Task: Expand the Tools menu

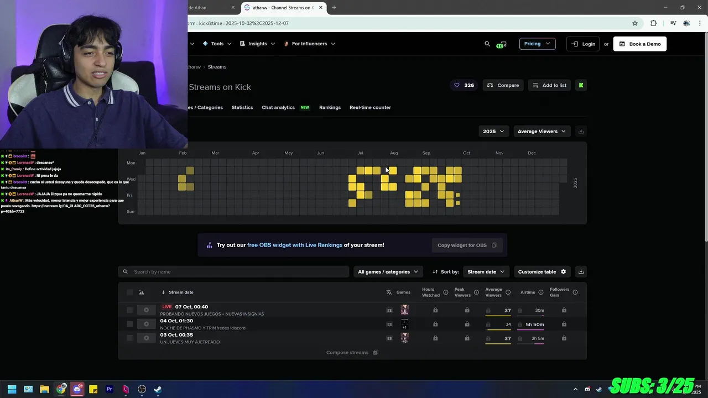Action: point(217,44)
